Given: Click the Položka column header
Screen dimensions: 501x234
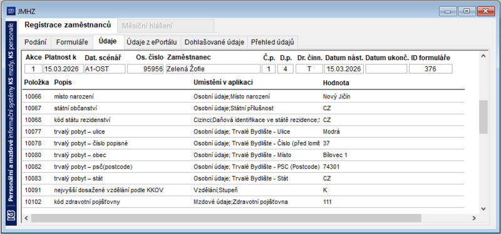Looking at the screenshot, I should tap(37, 83).
